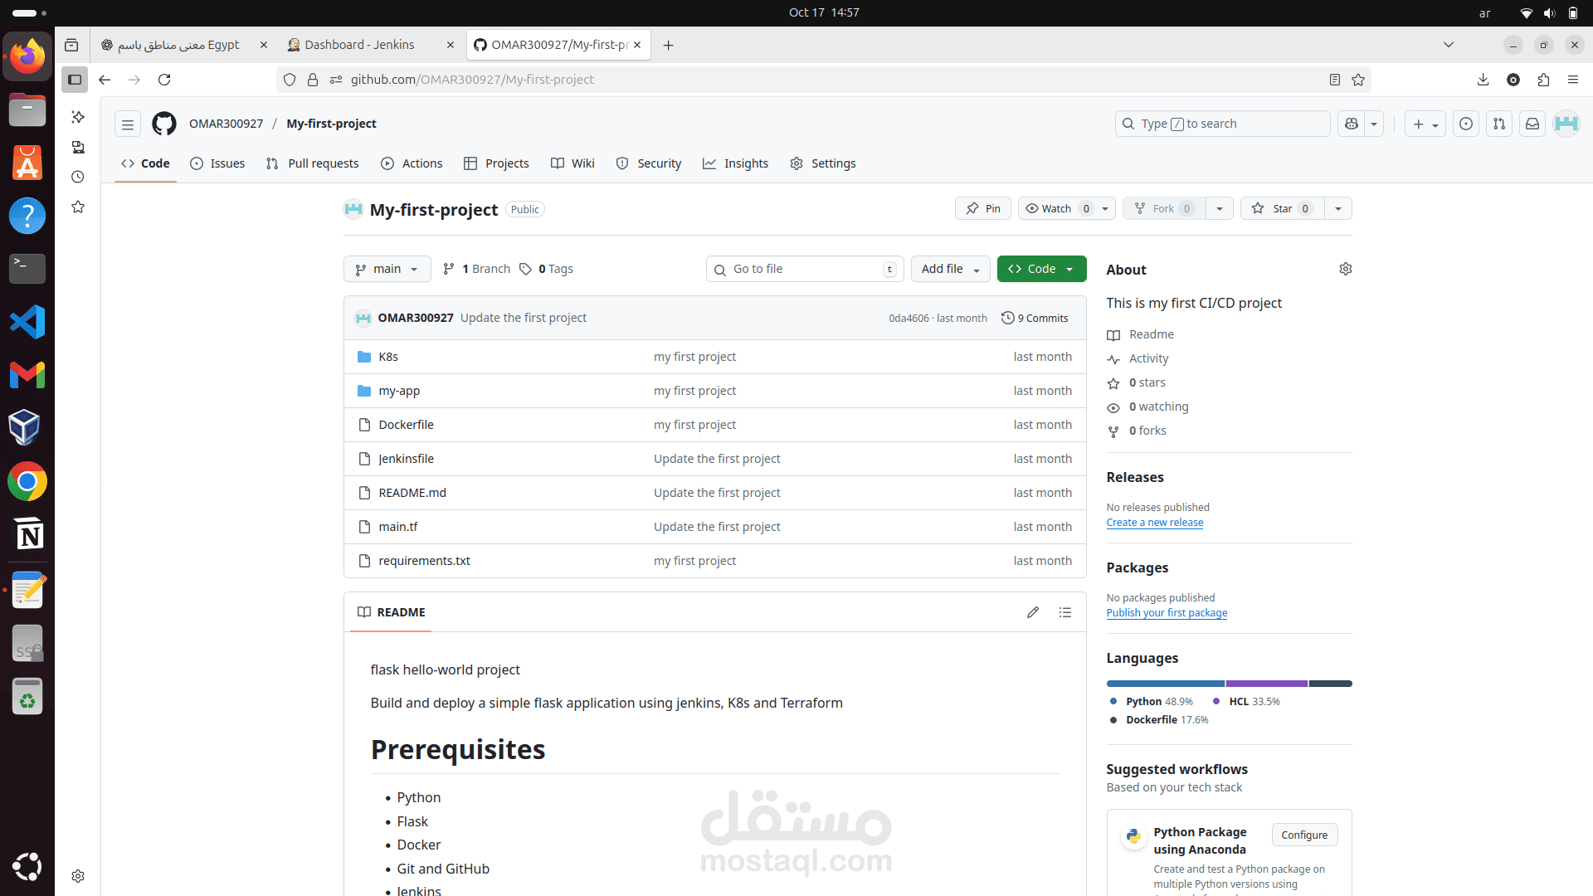The image size is (1593, 896).
Task: List all tabs with the chevron
Action: (x=1449, y=45)
